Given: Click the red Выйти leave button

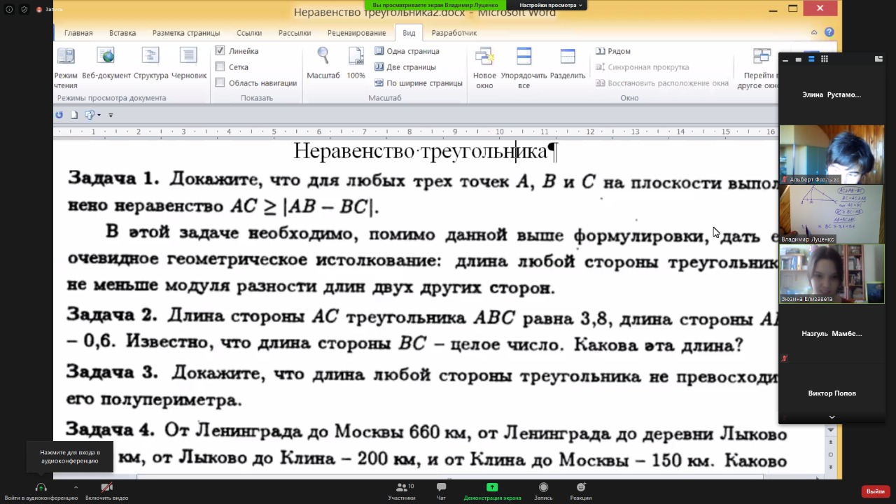Looking at the screenshot, I should (x=875, y=491).
